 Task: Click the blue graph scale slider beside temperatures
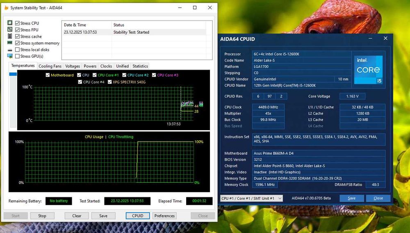13,74
